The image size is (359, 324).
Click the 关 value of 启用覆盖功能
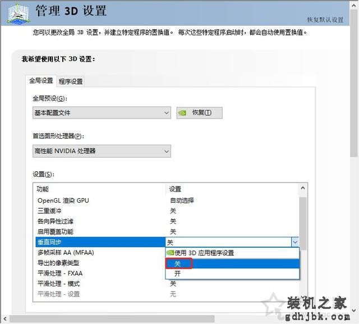point(173,232)
